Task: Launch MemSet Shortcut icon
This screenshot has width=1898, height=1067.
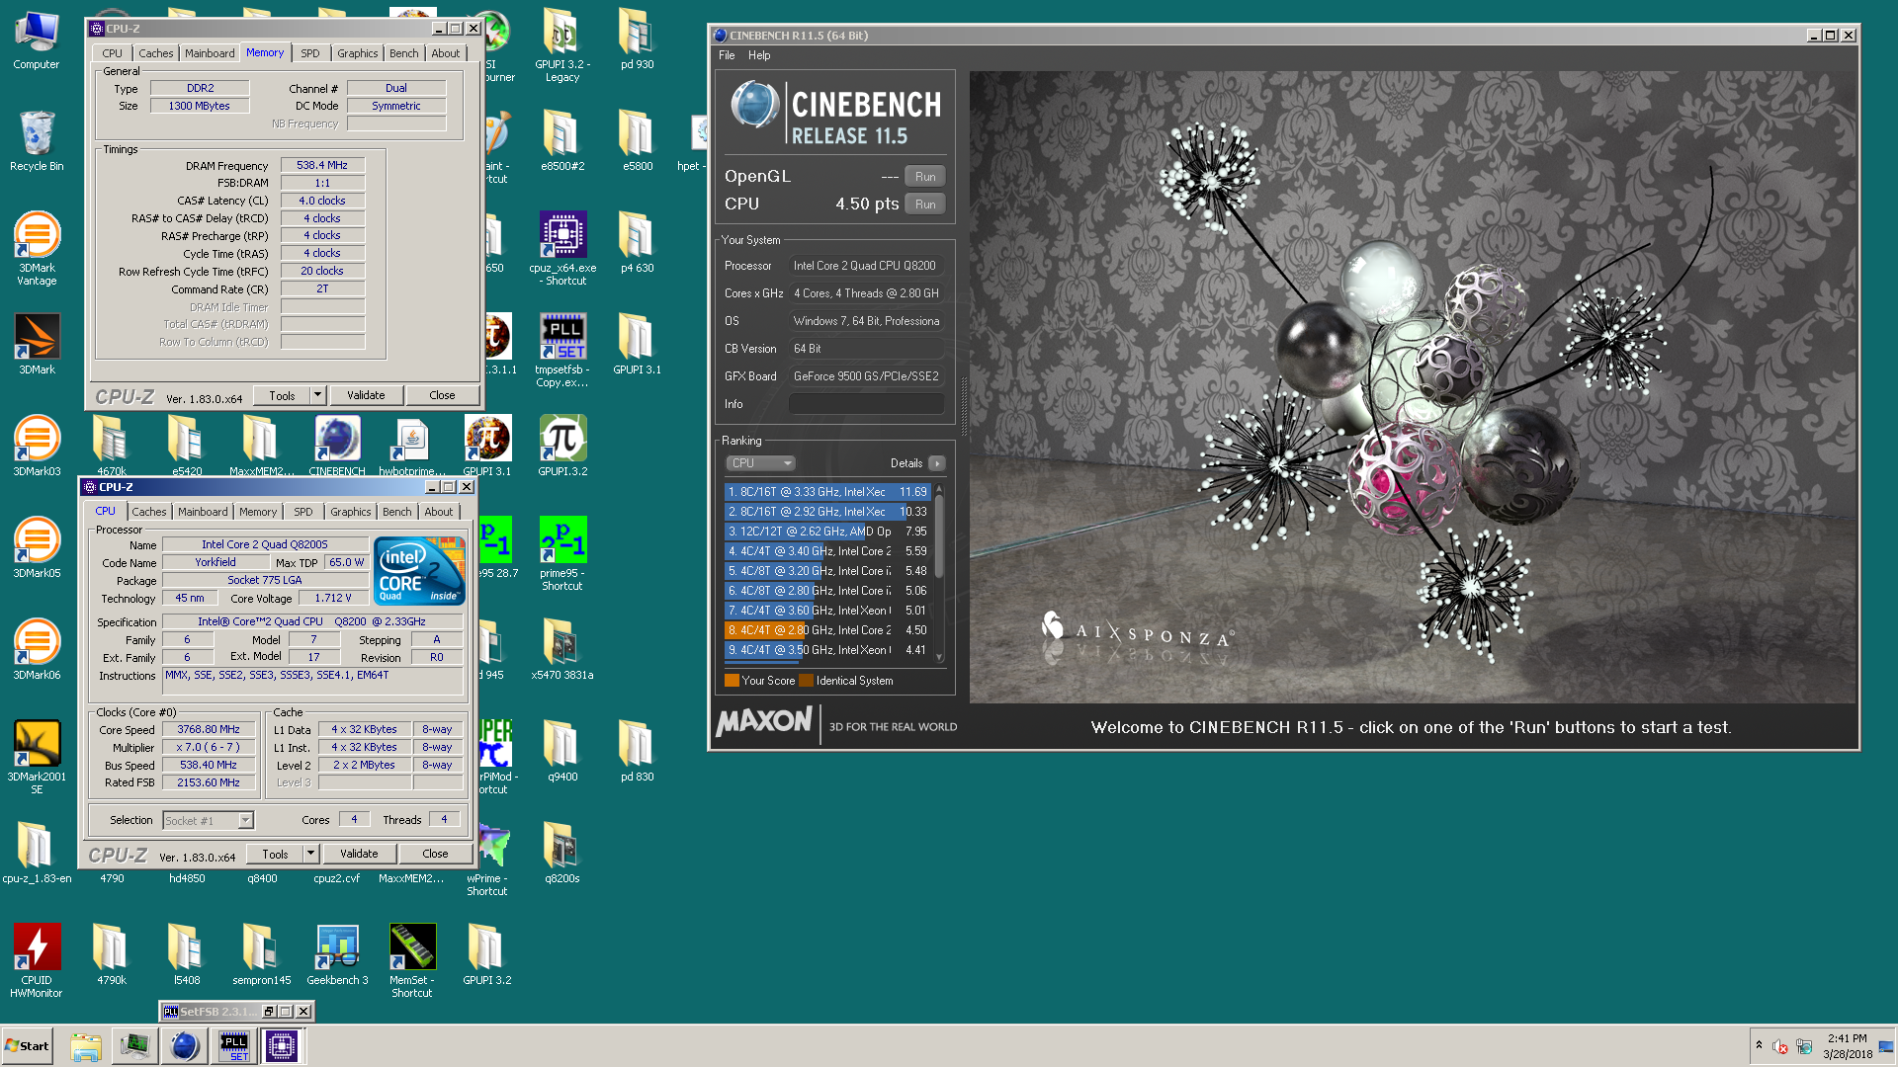Action: pyautogui.click(x=412, y=960)
